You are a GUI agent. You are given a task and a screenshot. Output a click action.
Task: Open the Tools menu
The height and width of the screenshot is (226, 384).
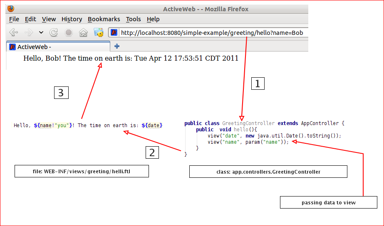pos(133,19)
